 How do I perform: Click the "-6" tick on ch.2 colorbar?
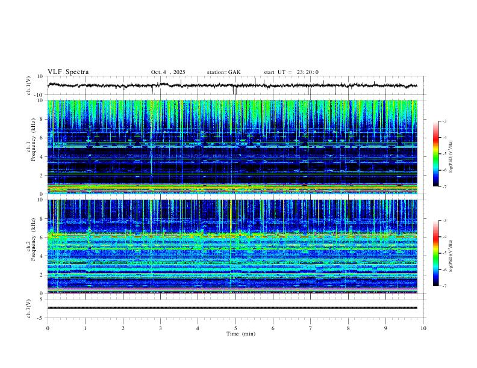tap(444, 269)
